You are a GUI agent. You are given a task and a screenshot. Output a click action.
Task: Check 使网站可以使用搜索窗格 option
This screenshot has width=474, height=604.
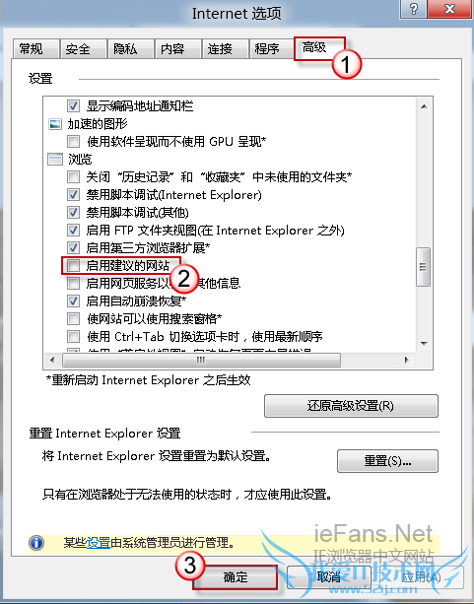pyautogui.click(x=73, y=318)
